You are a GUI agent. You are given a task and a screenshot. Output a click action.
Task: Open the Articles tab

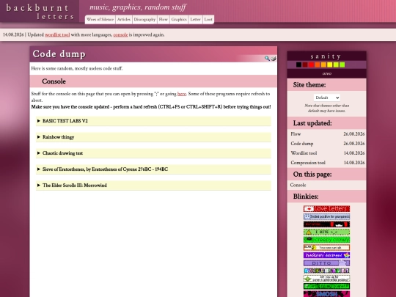(x=124, y=20)
